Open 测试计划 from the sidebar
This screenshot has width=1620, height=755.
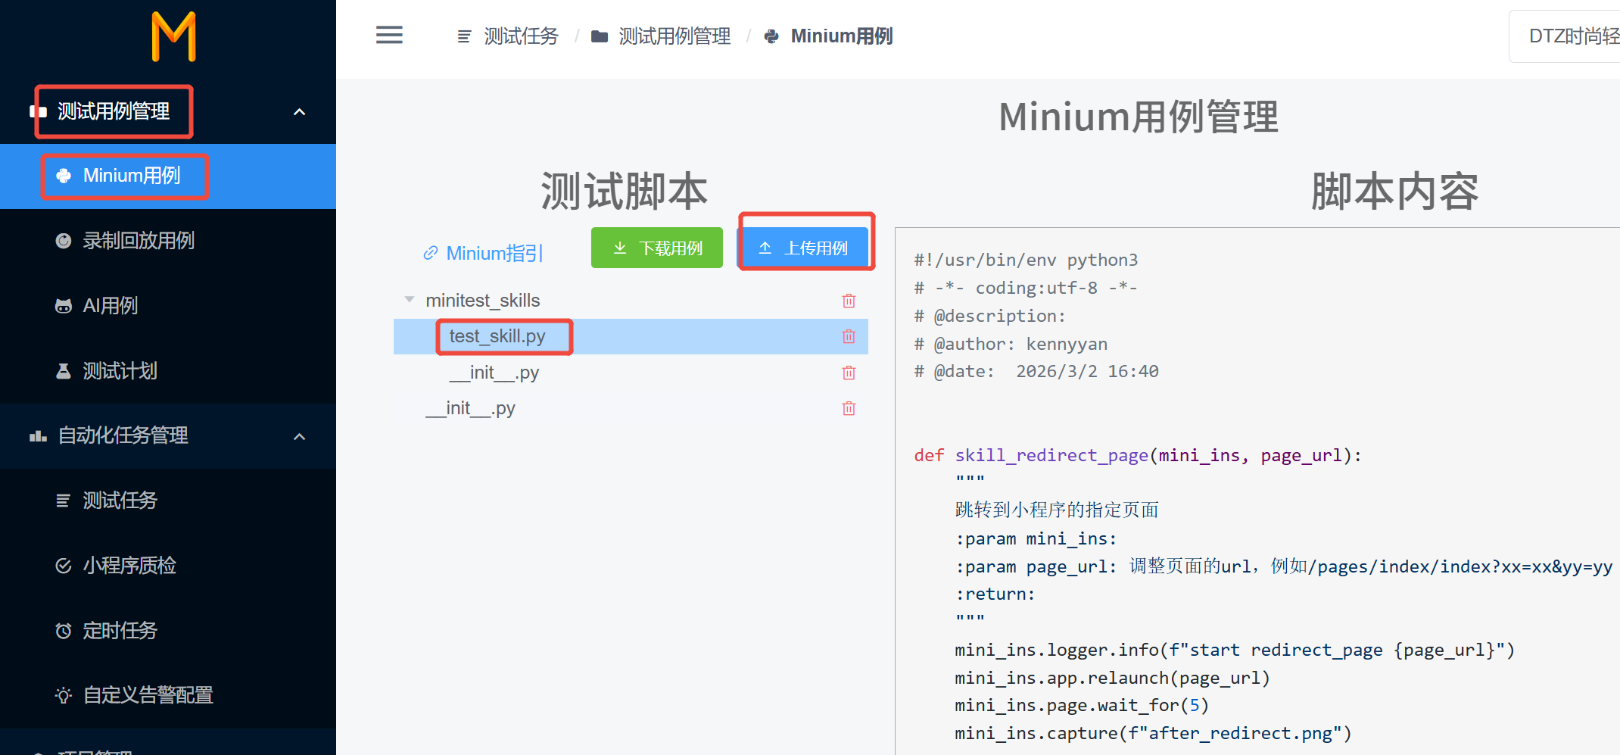click(168, 371)
